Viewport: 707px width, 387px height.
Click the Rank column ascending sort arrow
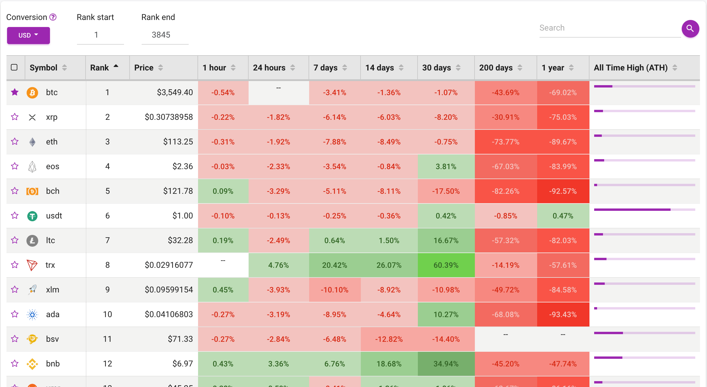point(116,66)
